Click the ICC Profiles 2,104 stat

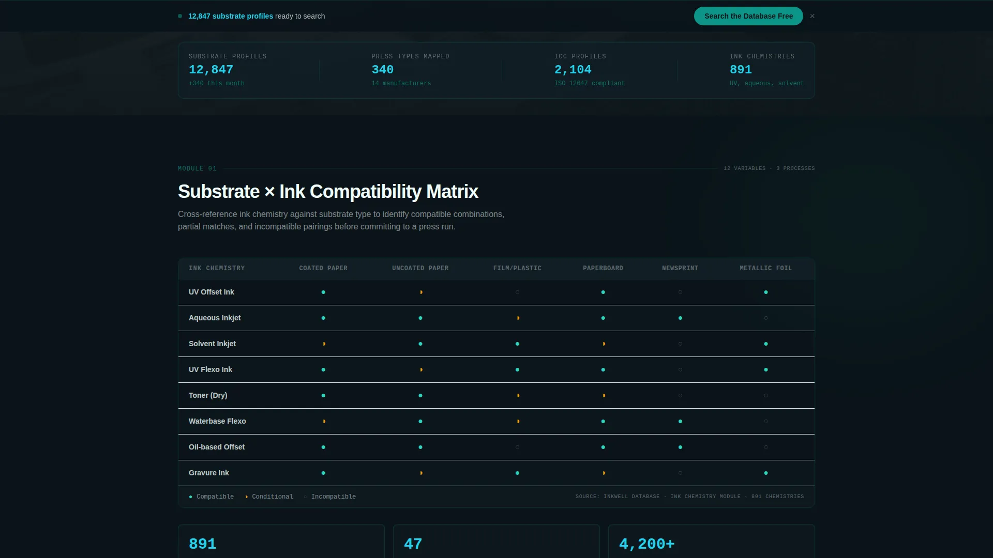pyautogui.click(x=590, y=70)
